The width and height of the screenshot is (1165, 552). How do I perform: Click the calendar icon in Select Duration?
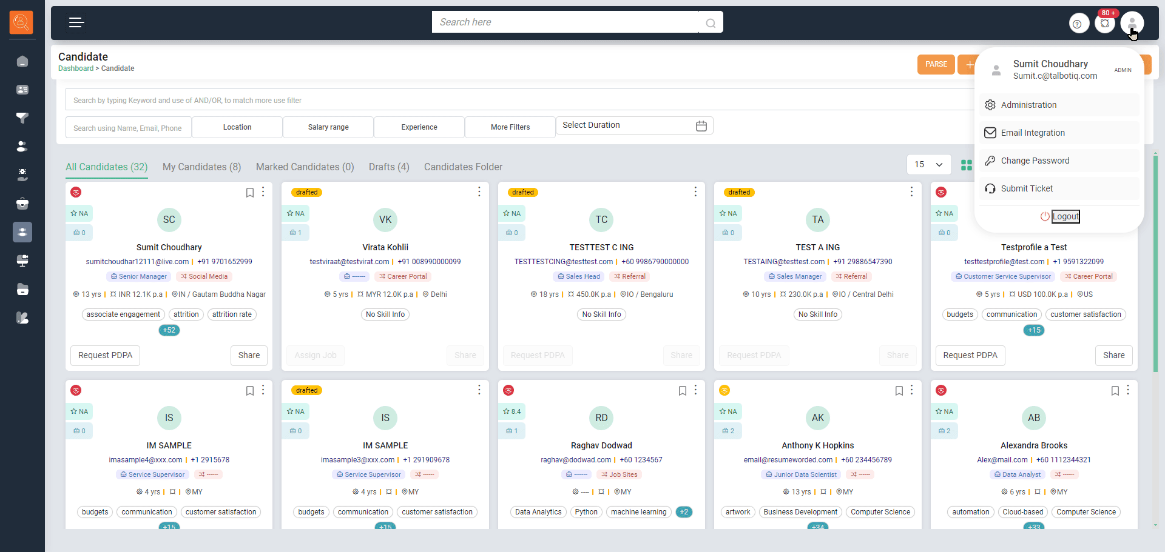701,126
